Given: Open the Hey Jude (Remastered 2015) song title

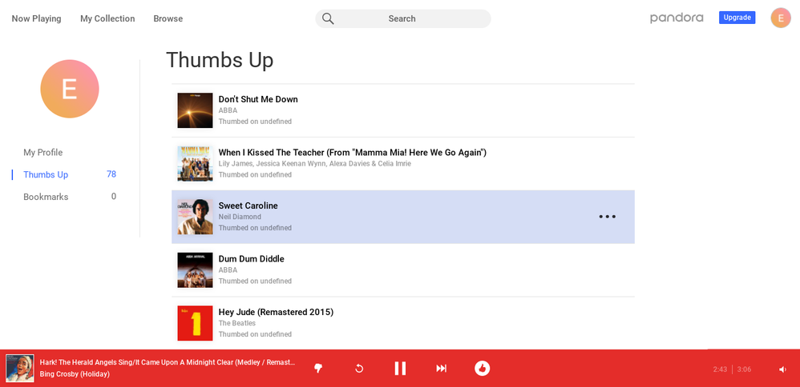Looking at the screenshot, I should (276, 312).
